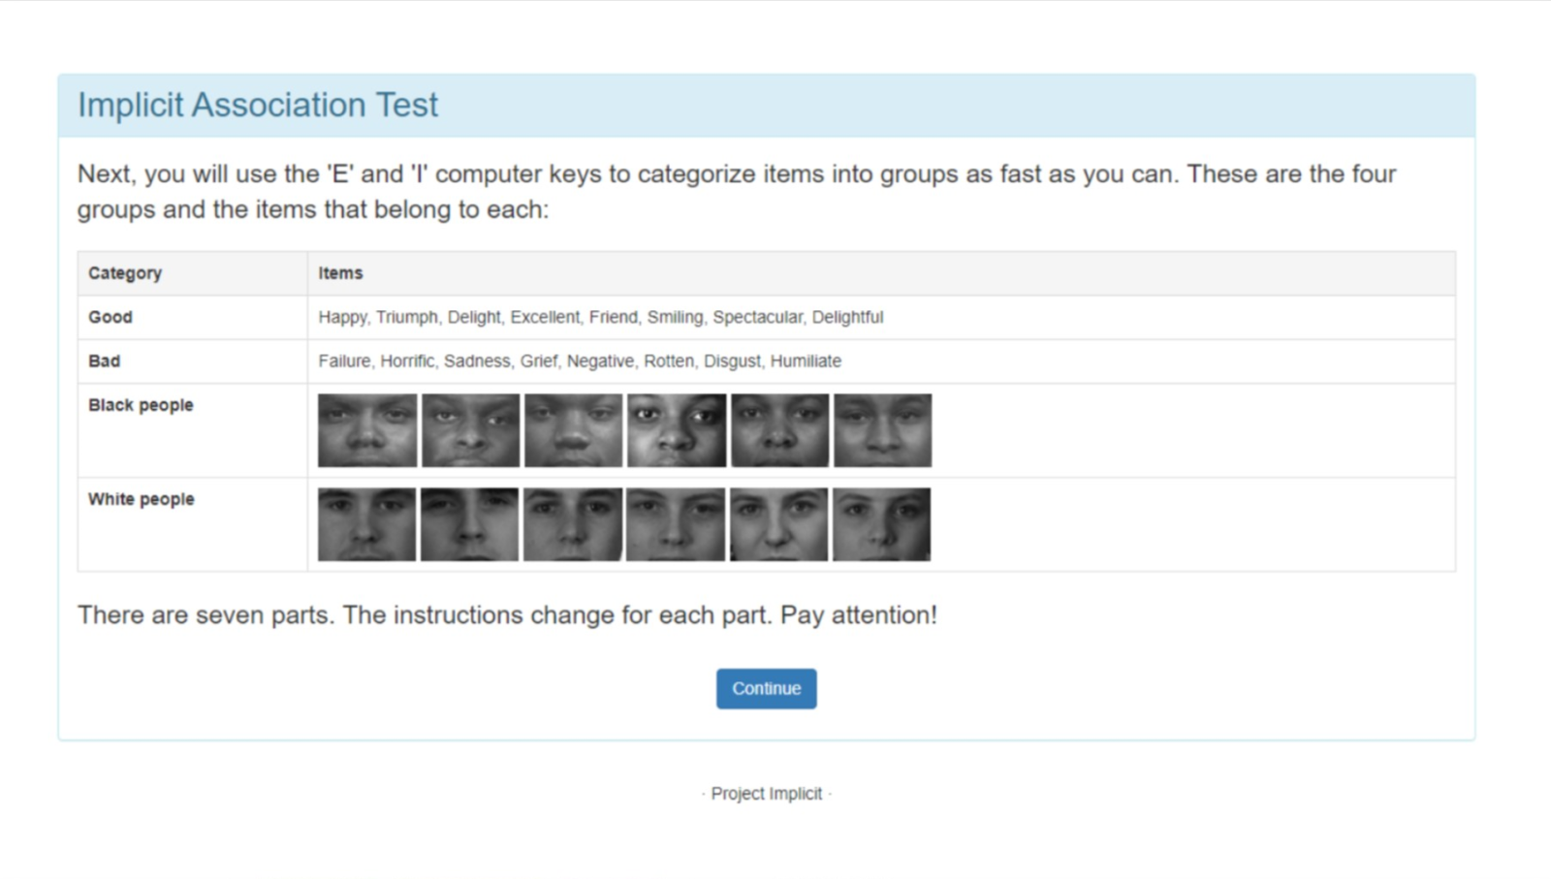This screenshot has width=1551, height=879.
Task: Open the Project Implicit footer link
Action: pos(766,794)
